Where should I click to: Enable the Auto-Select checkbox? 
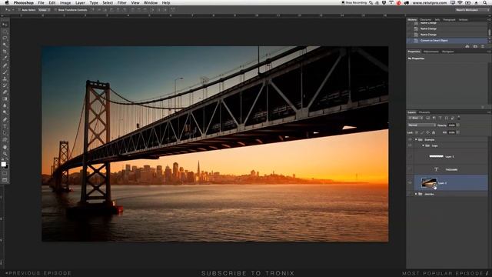[19, 10]
